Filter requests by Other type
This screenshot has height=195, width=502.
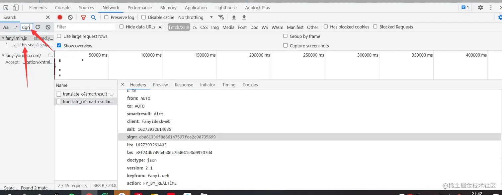313,27
